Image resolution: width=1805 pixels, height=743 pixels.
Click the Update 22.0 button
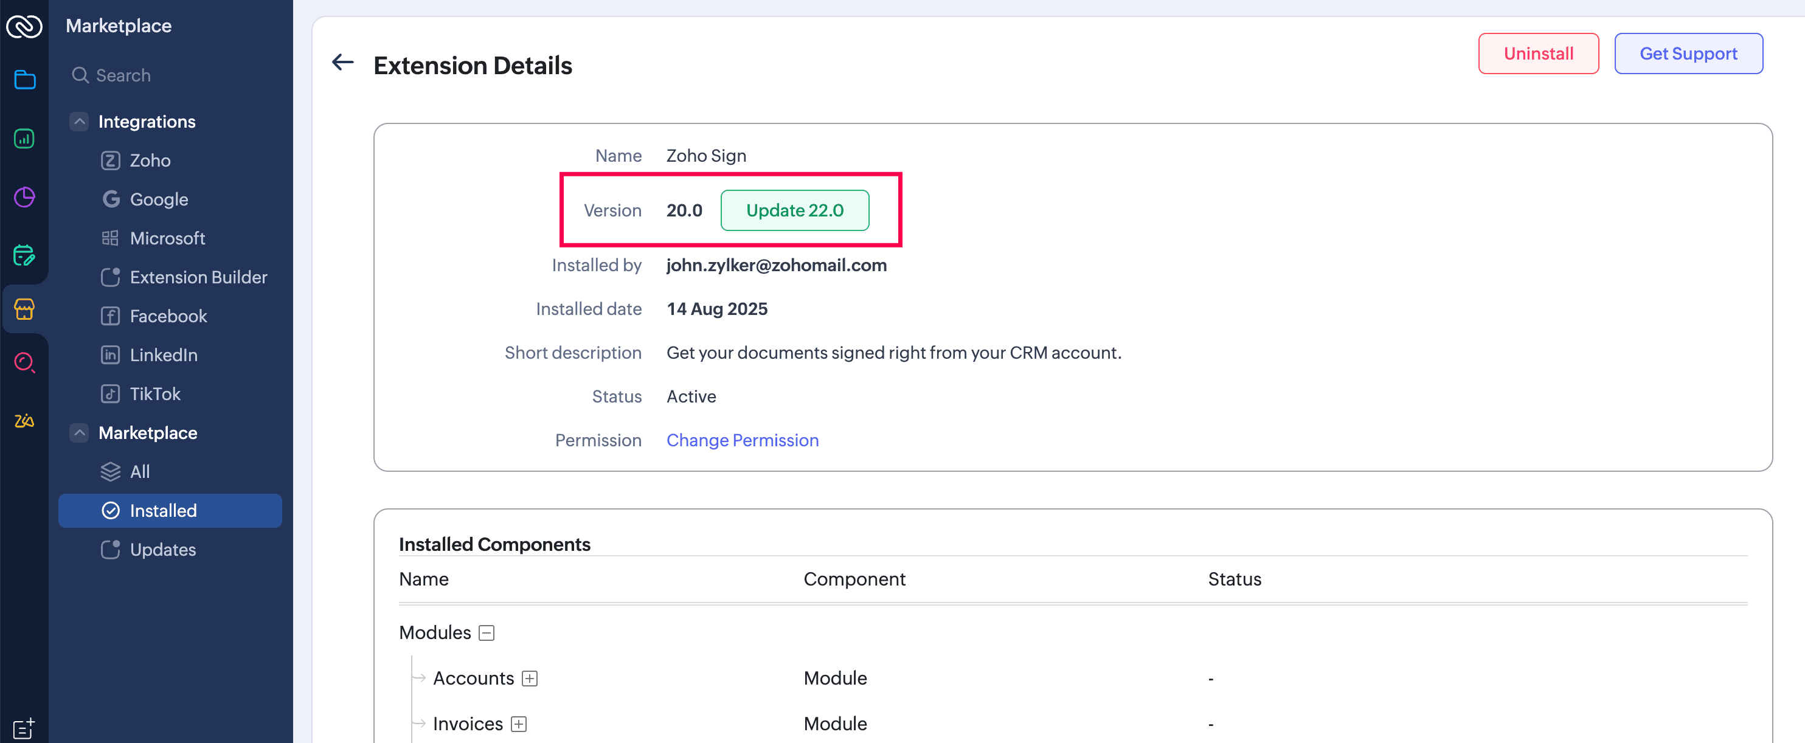[794, 210]
